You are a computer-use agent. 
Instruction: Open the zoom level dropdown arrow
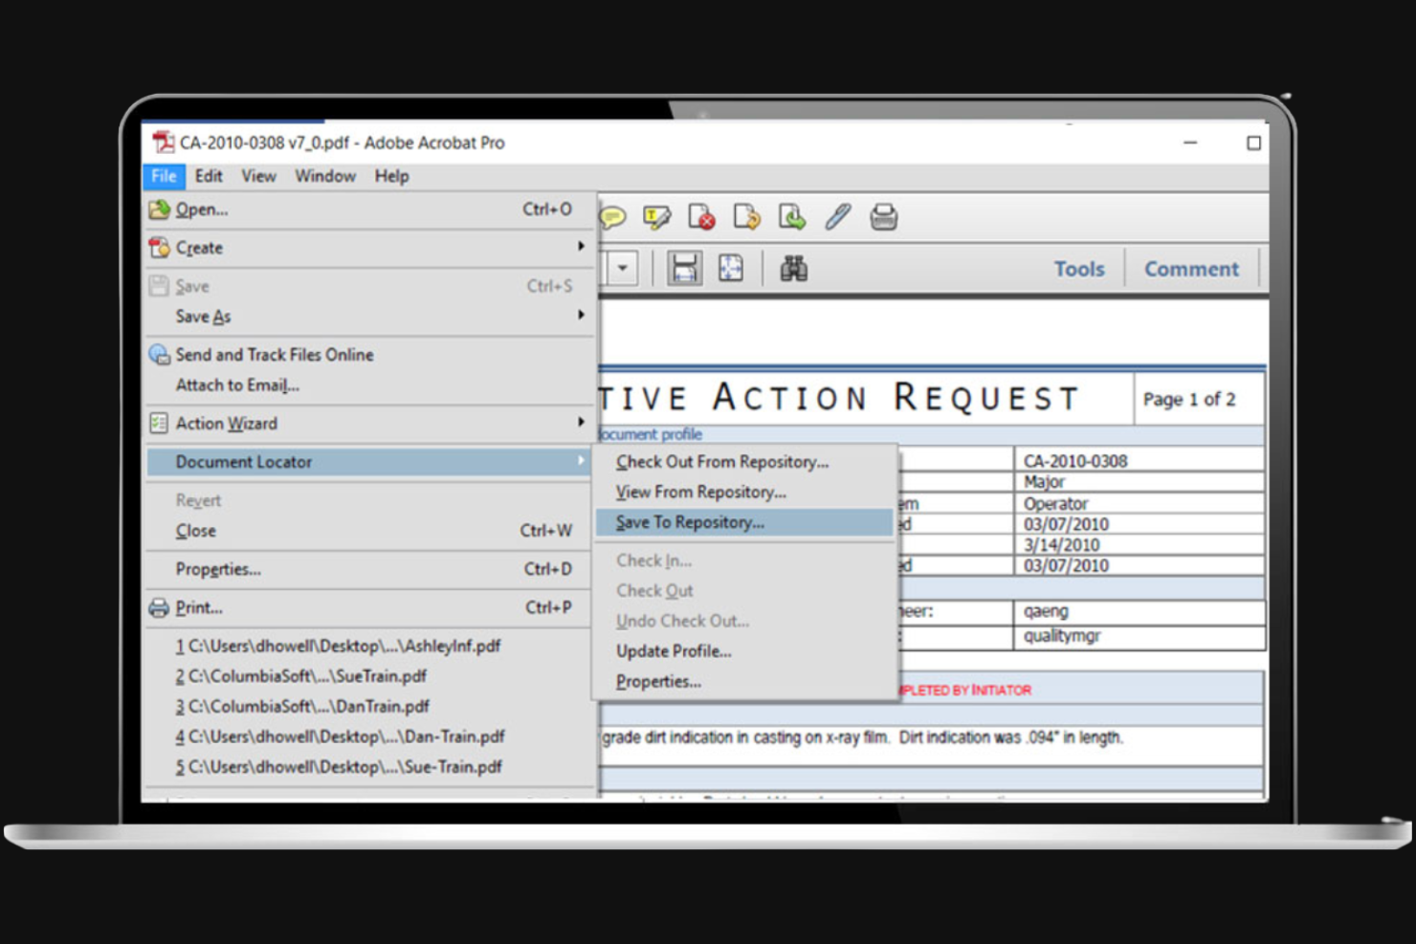coord(624,268)
